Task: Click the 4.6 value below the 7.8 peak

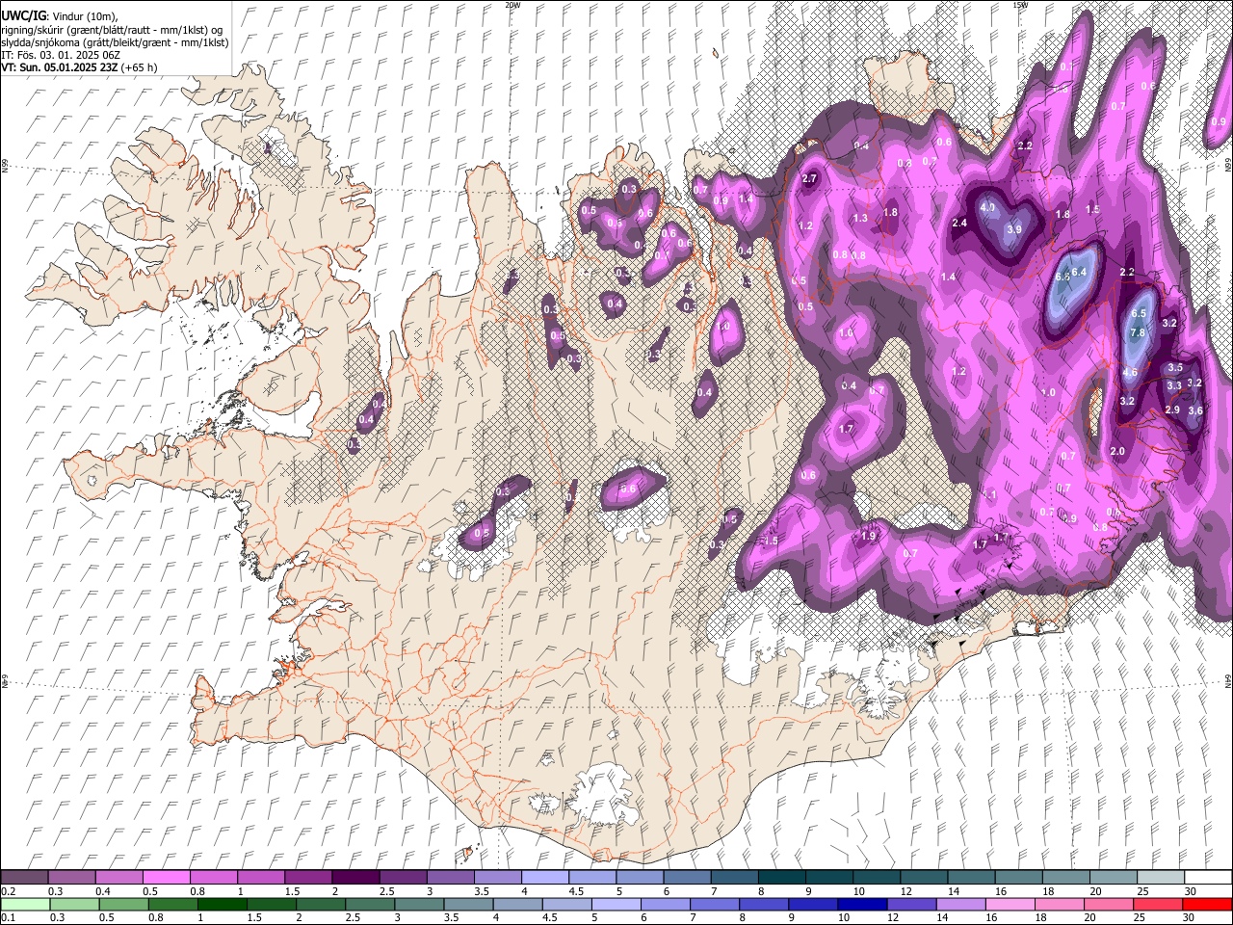Action: coord(1130,373)
